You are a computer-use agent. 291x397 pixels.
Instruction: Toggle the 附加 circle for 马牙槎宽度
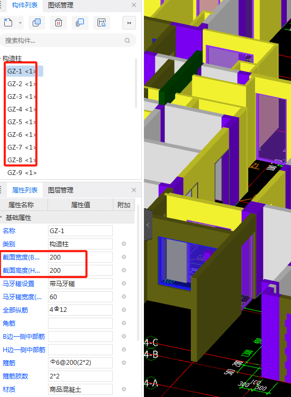pyautogui.click(x=124, y=297)
